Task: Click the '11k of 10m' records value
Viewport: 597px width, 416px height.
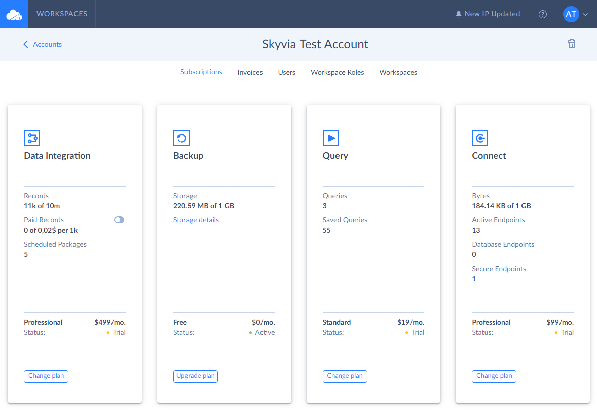Action: 42,206
